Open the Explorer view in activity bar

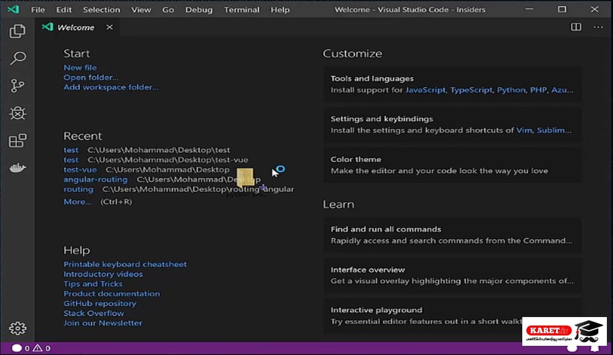tap(17, 31)
